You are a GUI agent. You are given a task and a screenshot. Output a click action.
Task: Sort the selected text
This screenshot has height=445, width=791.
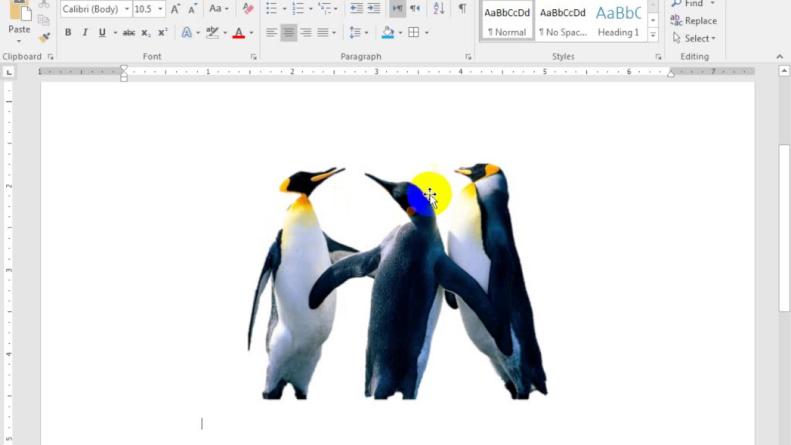439,9
